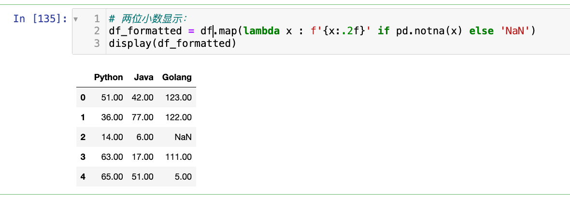This screenshot has width=570, height=198.
Task: Click line number 1 in the gutter
Action: [97, 19]
